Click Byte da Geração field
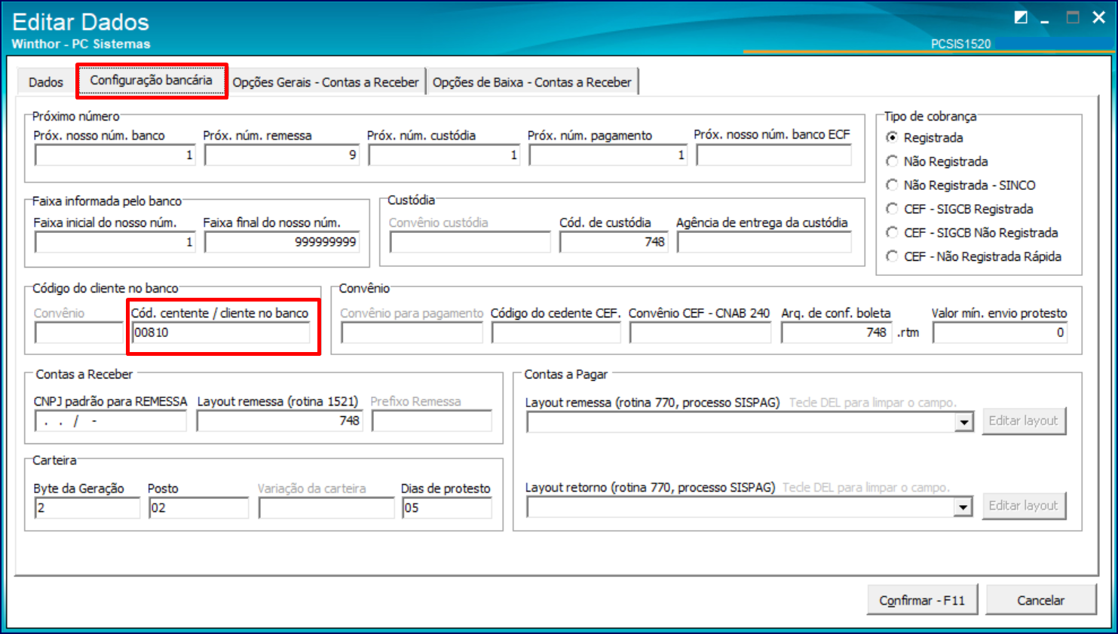Image resolution: width=1118 pixels, height=634 pixels. coord(87,508)
